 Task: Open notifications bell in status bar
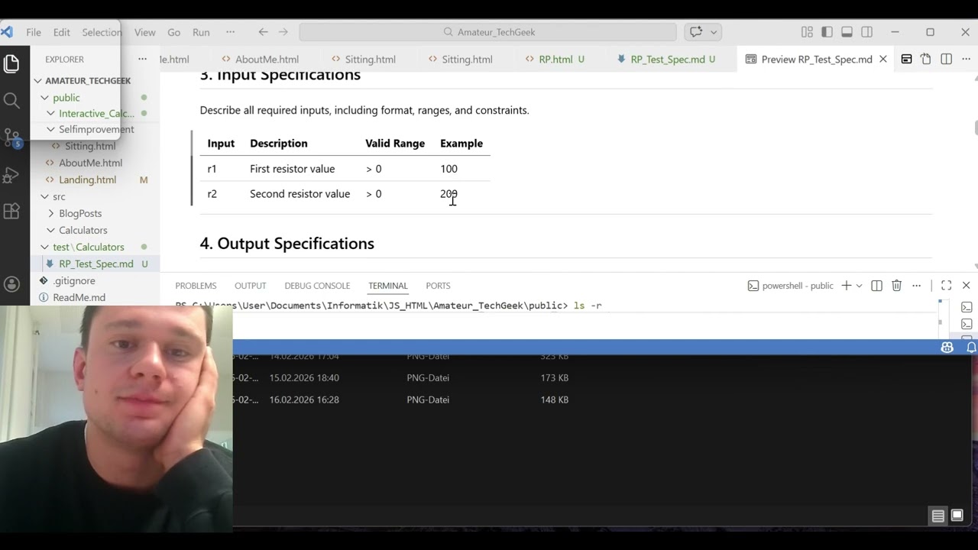pos(971,347)
